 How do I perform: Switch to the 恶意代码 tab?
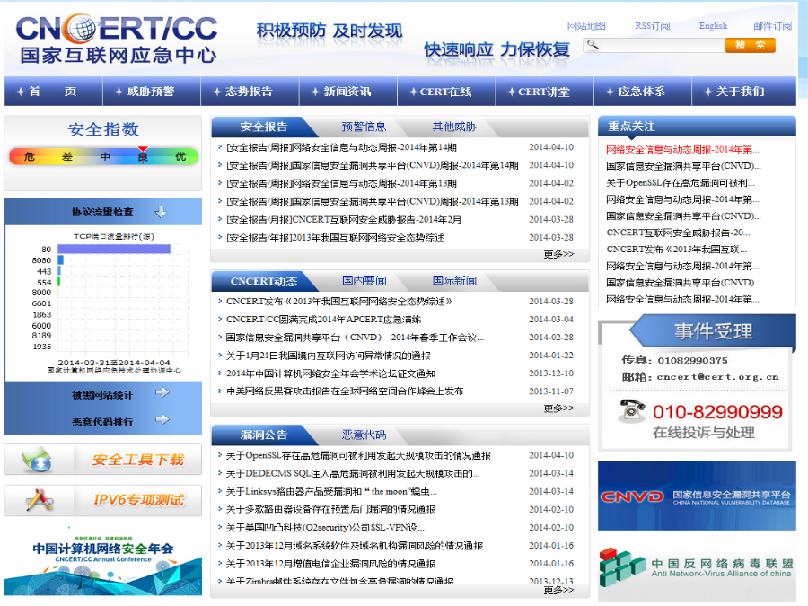point(364,435)
